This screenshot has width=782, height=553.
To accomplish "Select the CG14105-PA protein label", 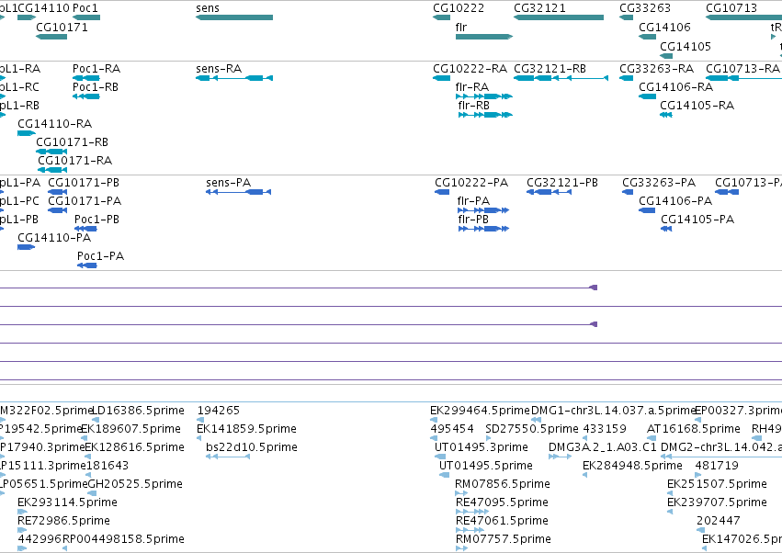I will tap(697, 220).
